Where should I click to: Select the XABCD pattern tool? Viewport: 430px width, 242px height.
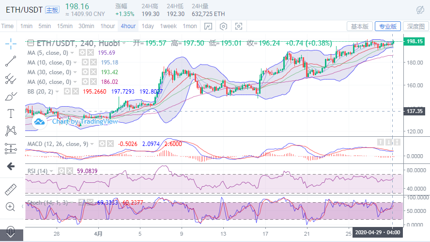tap(11, 131)
